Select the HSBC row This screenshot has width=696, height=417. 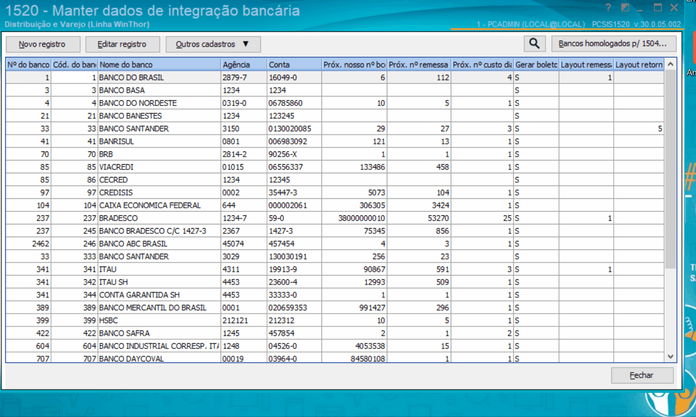point(335,320)
